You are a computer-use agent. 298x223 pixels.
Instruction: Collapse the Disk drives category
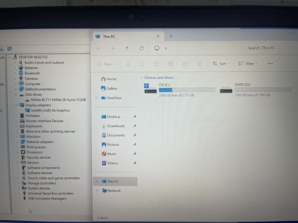coord(16,94)
